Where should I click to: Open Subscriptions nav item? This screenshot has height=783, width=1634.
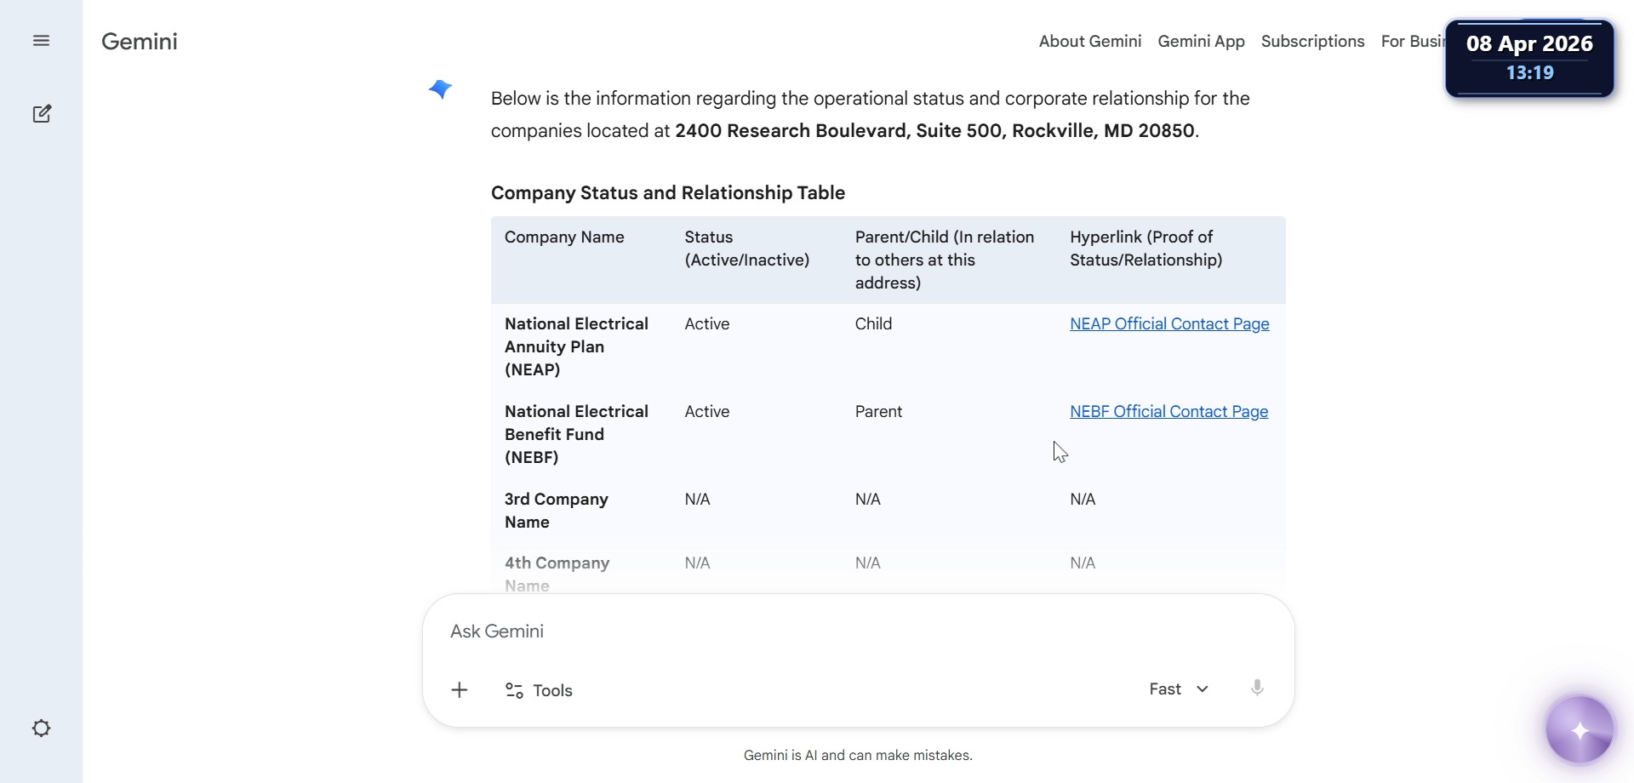(x=1312, y=42)
